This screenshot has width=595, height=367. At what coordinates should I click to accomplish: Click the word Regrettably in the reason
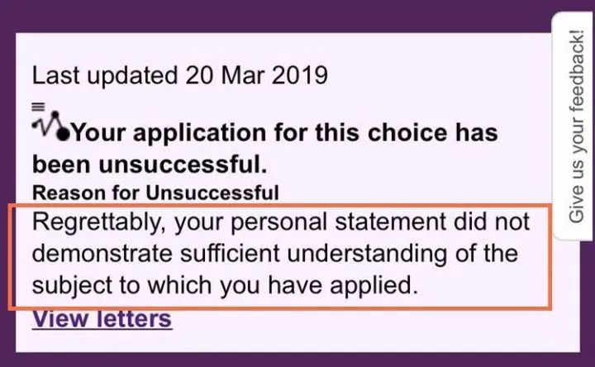click(98, 222)
